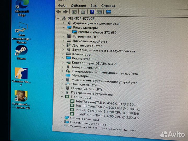Open the Steam desktop icon
The height and width of the screenshot is (141, 188).
click(20, 52)
